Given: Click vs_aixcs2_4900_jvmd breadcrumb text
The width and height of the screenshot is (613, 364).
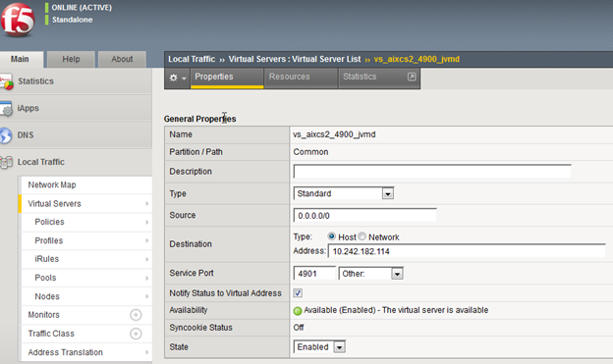Looking at the screenshot, I should point(417,60).
